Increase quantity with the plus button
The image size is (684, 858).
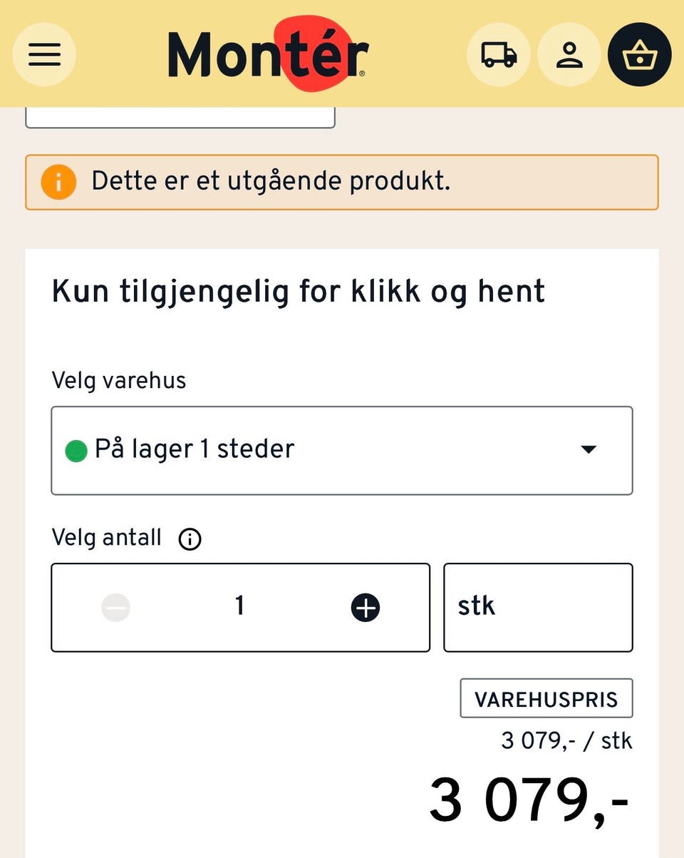pyautogui.click(x=366, y=608)
